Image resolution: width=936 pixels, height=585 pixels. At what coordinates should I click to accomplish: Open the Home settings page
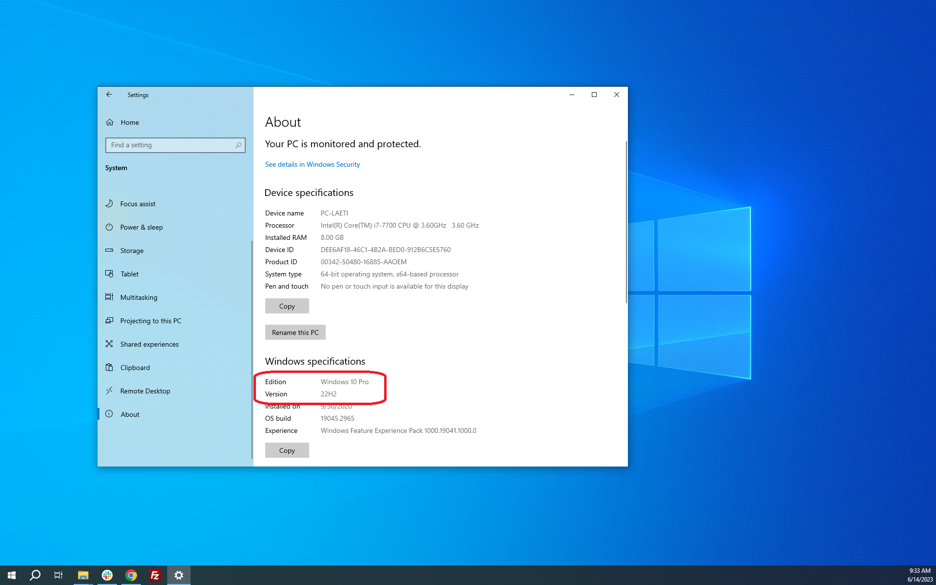point(130,122)
